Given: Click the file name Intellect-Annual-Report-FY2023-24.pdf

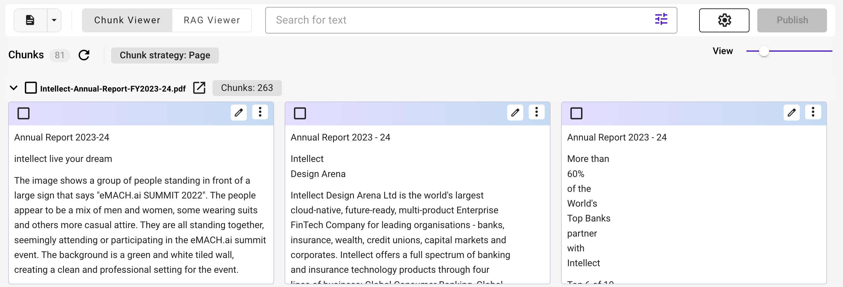Looking at the screenshot, I should pos(113,89).
